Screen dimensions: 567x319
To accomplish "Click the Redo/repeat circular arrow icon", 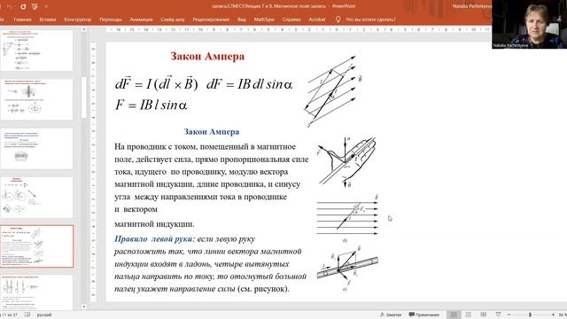I will pos(23,6).
